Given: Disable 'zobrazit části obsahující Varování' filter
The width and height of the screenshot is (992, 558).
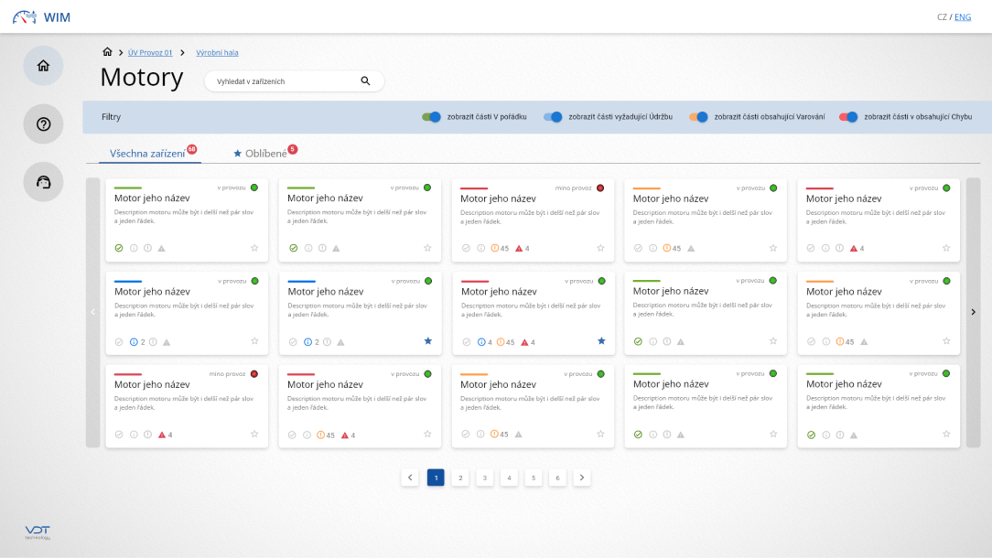Looking at the screenshot, I should (x=698, y=117).
